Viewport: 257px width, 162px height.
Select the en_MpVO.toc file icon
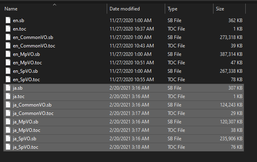(8, 62)
